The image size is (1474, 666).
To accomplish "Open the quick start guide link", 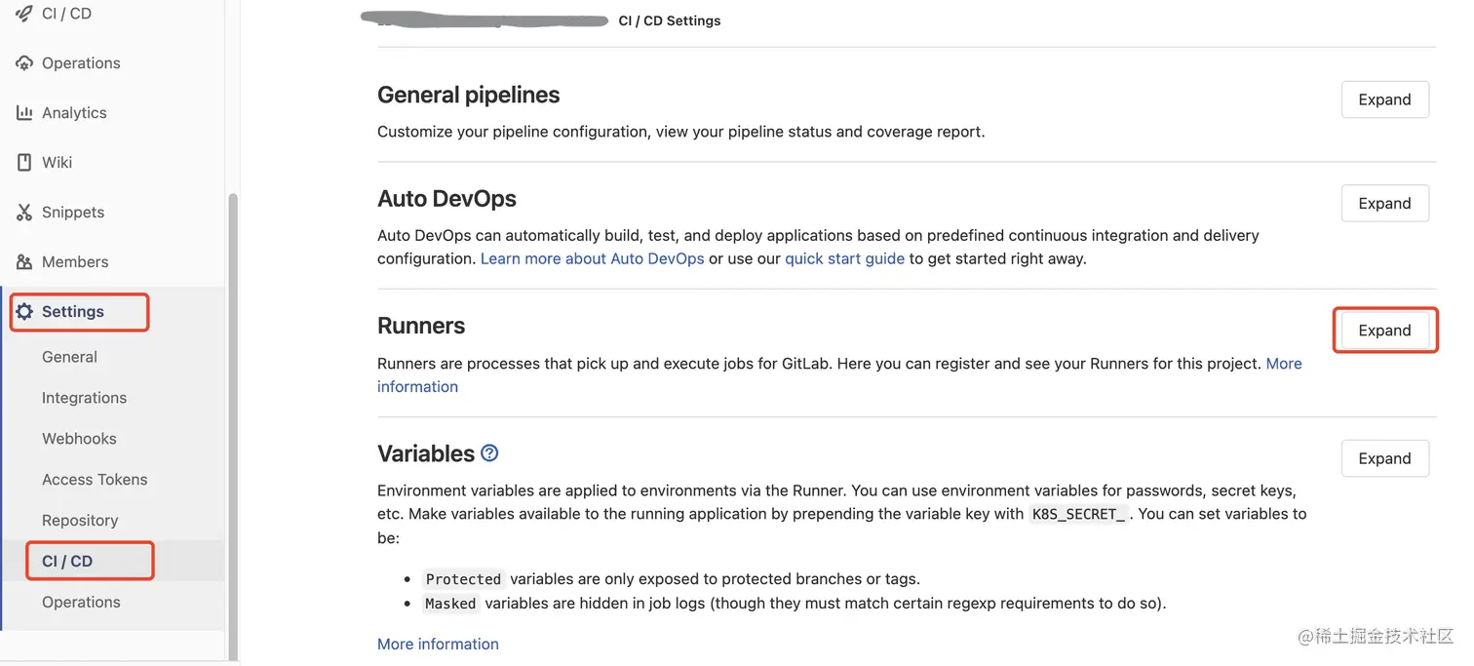I will 844,258.
